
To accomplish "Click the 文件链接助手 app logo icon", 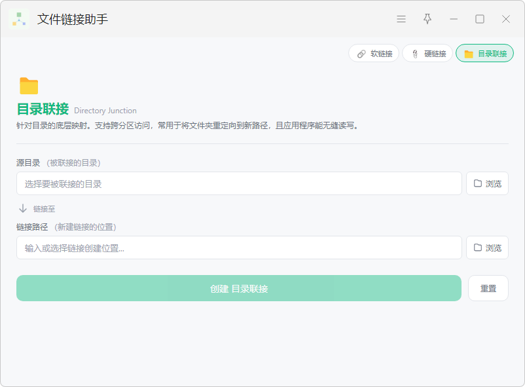I will [x=19, y=19].
